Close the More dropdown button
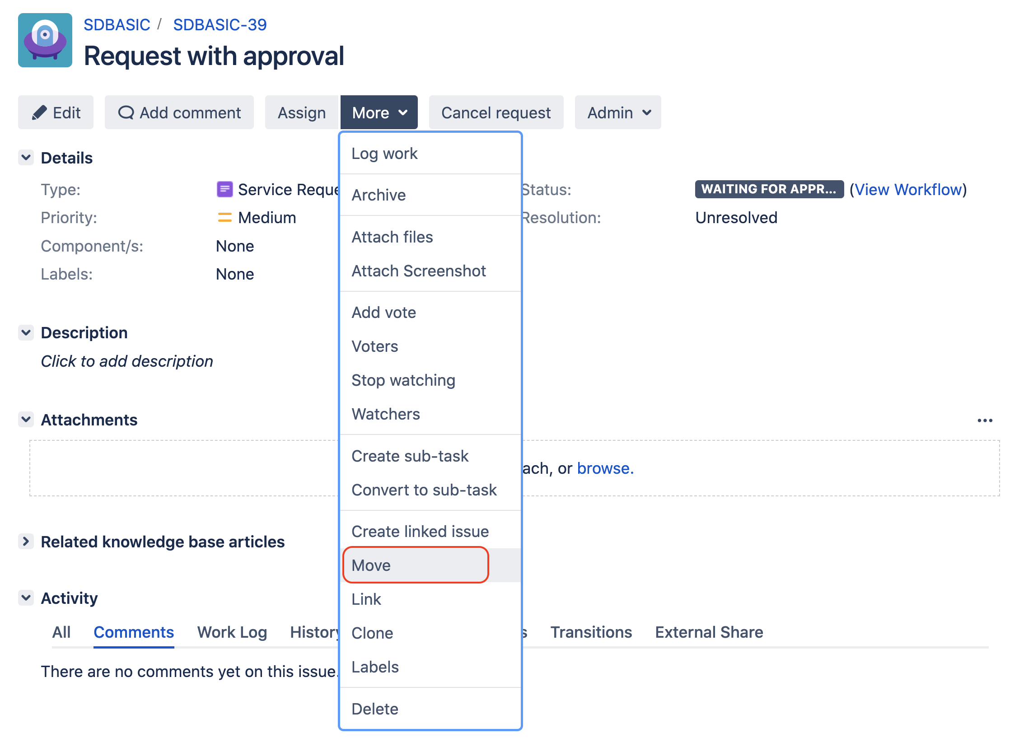The image size is (1019, 747). pos(379,112)
